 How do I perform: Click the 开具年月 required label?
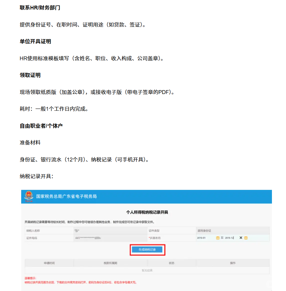pyautogui.click(x=154, y=238)
